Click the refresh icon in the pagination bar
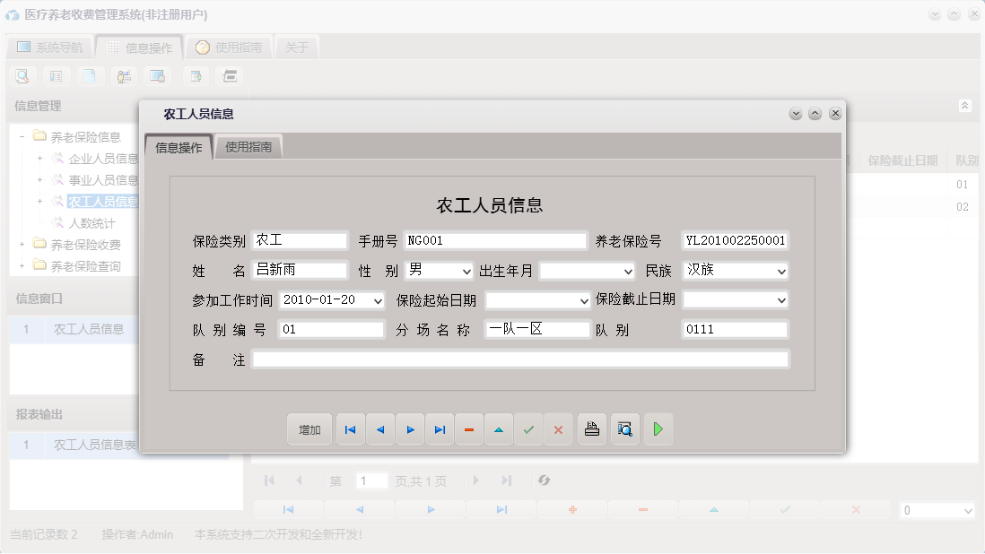The image size is (985, 554). coord(544,480)
